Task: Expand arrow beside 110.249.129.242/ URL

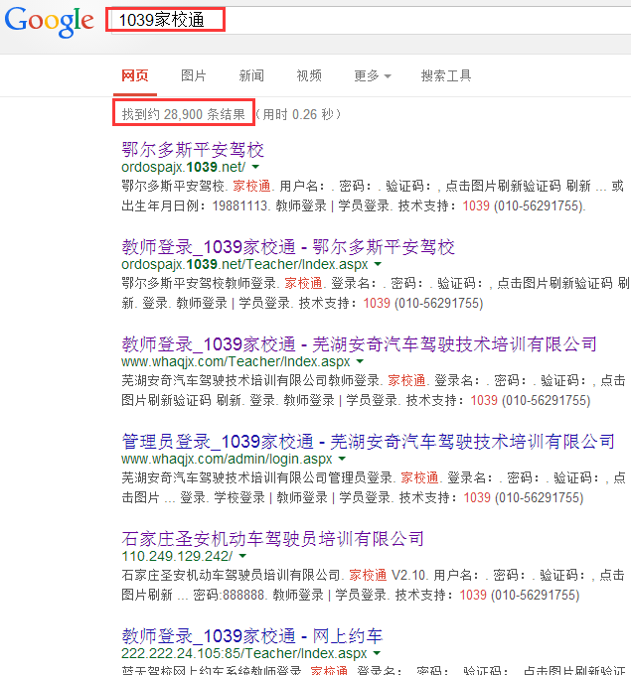Action: click(x=242, y=556)
